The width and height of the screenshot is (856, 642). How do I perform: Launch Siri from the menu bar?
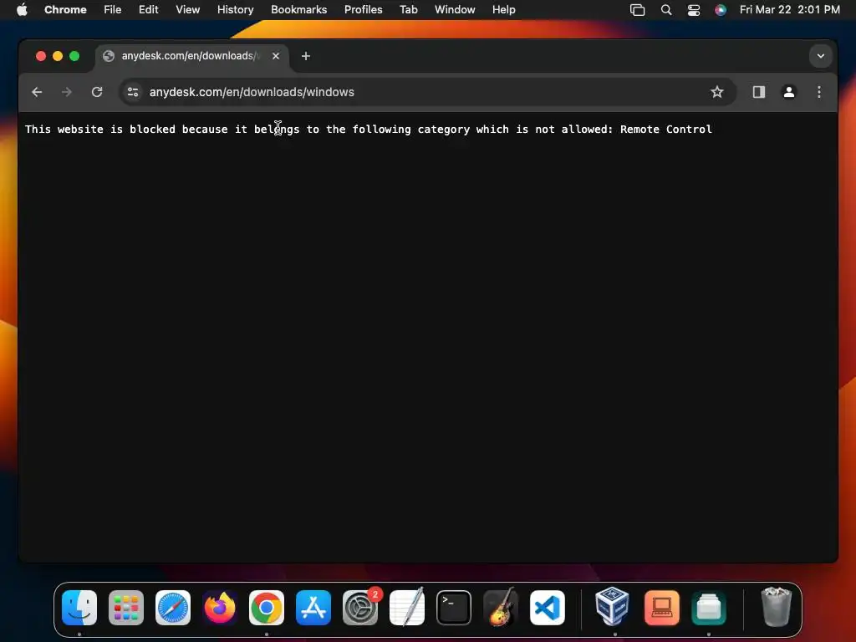tap(721, 10)
